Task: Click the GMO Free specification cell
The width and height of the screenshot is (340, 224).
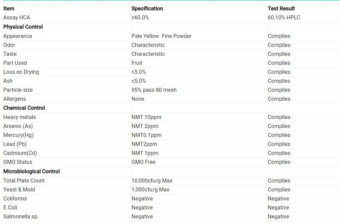Action: 143,162
